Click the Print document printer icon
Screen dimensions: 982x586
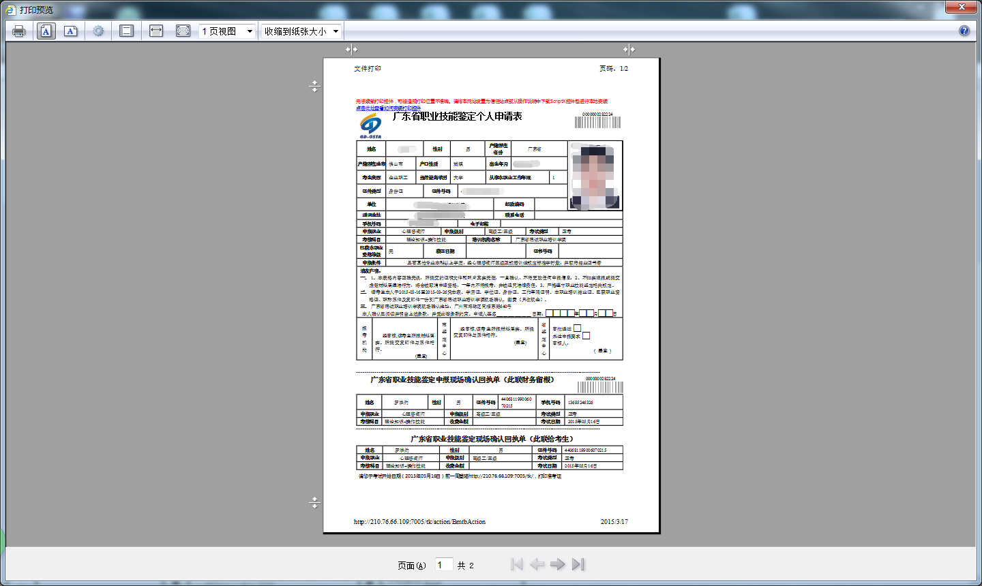point(19,31)
